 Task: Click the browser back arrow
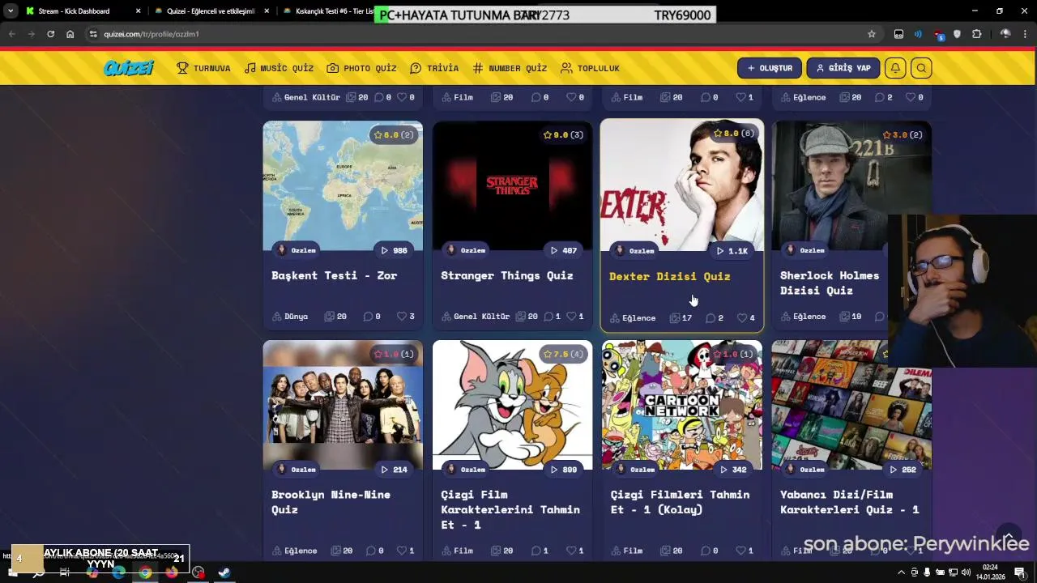tap(11, 34)
